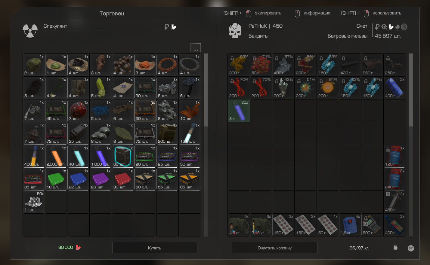Image resolution: width=430 pixels, height=265 pixels.
Task: Click the radiation trader avatar icon
Action: pos(30,31)
